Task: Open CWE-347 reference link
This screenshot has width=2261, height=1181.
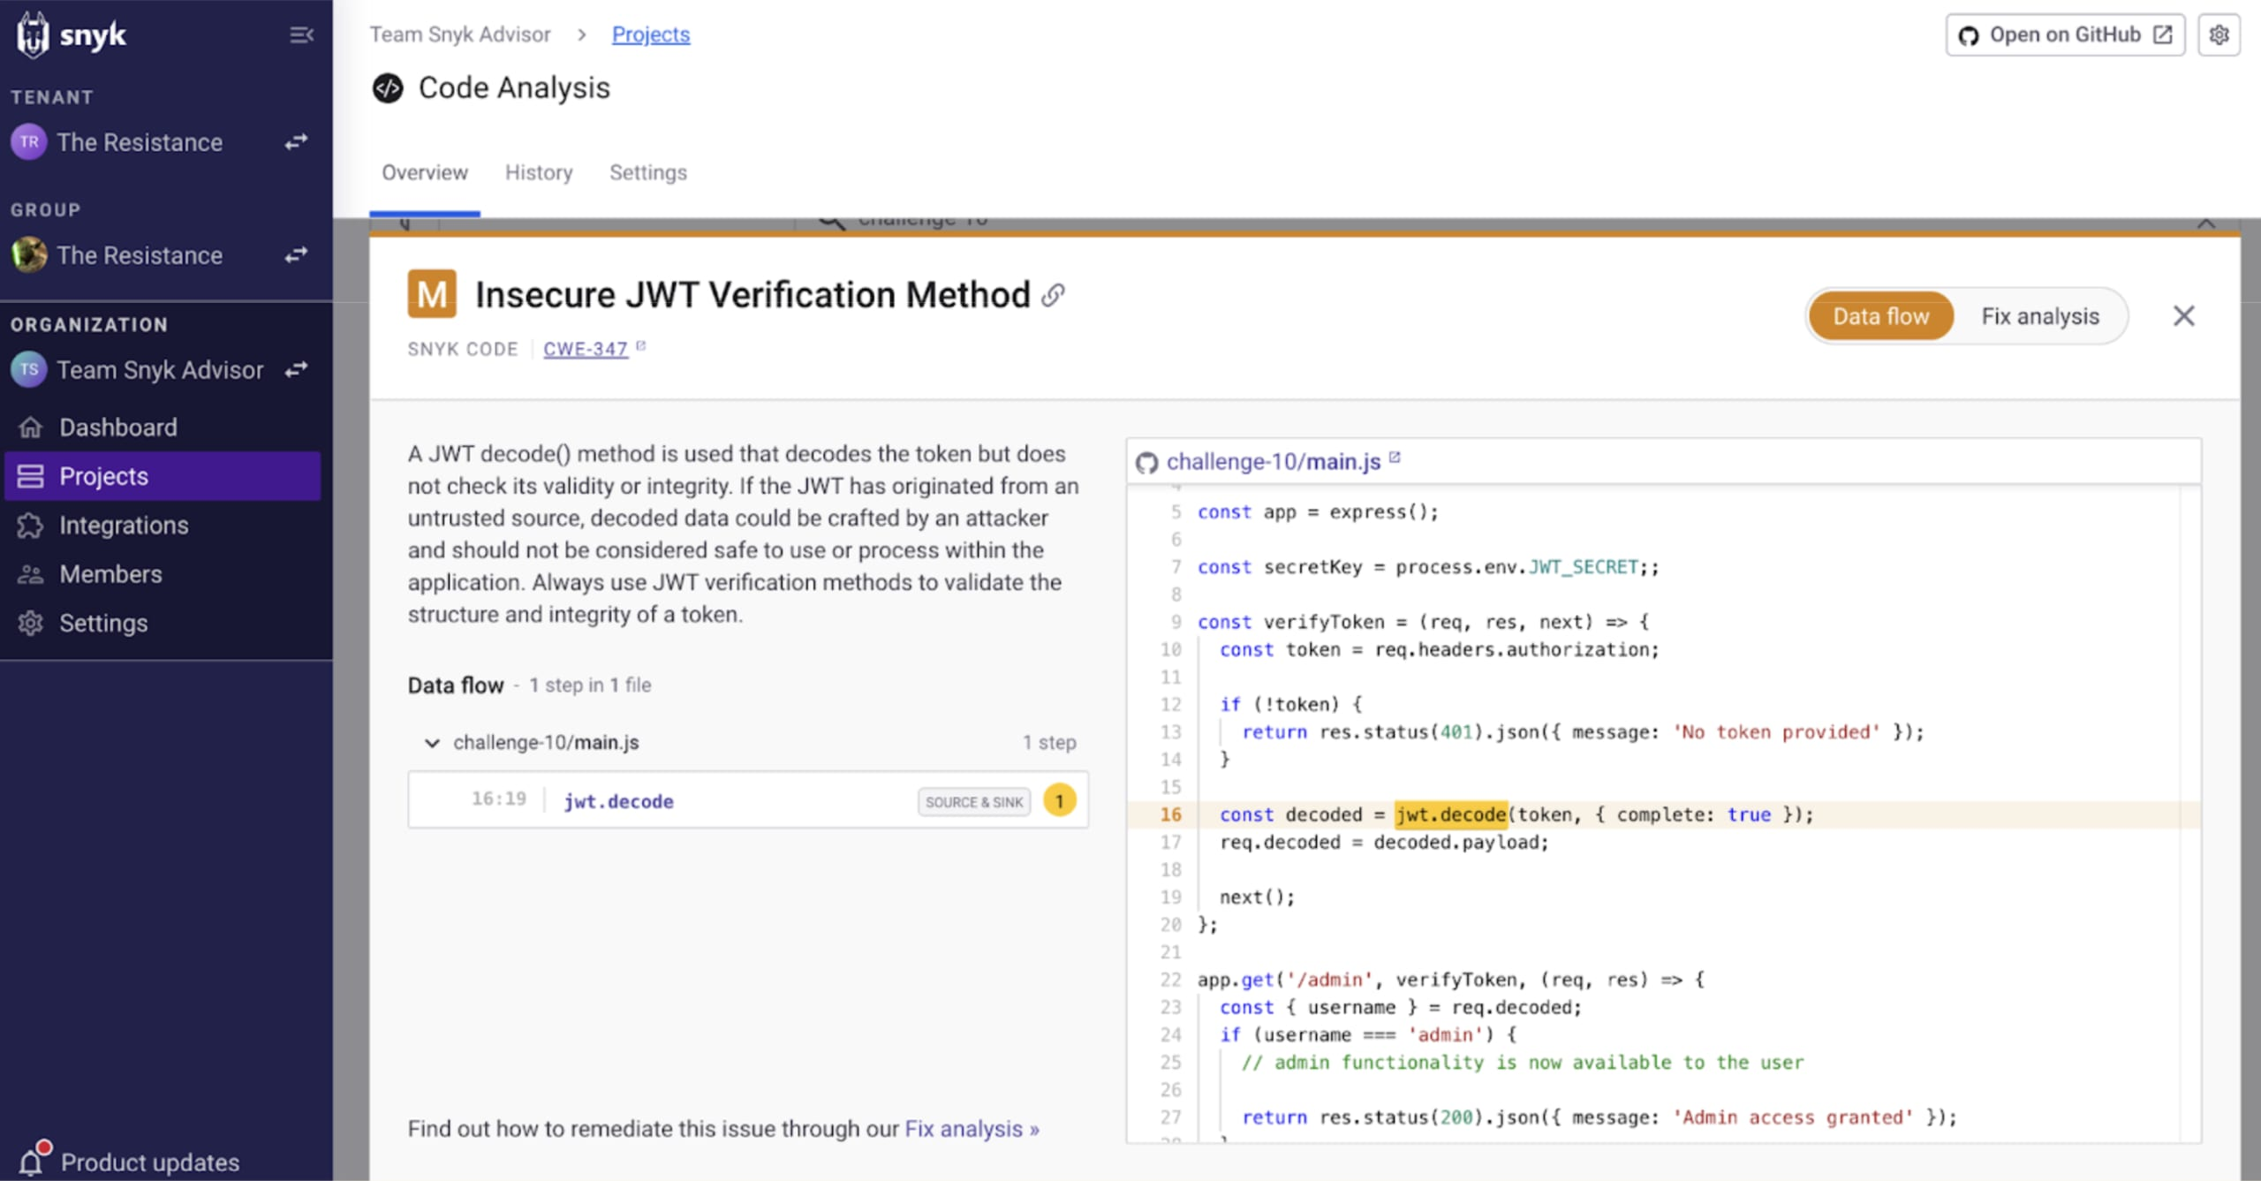Action: click(x=586, y=349)
